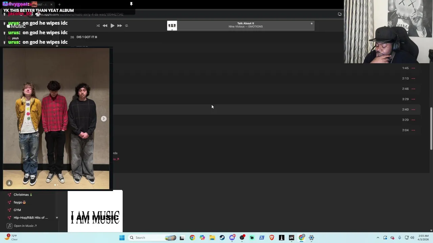The image size is (433, 243).
Task: Open the Settings gear from the taskbar
Action: point(312,238)
